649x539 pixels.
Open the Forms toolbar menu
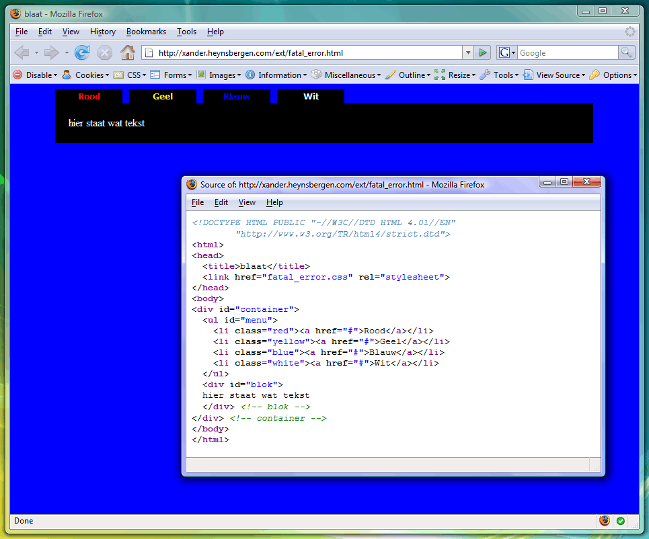[178, 75]
